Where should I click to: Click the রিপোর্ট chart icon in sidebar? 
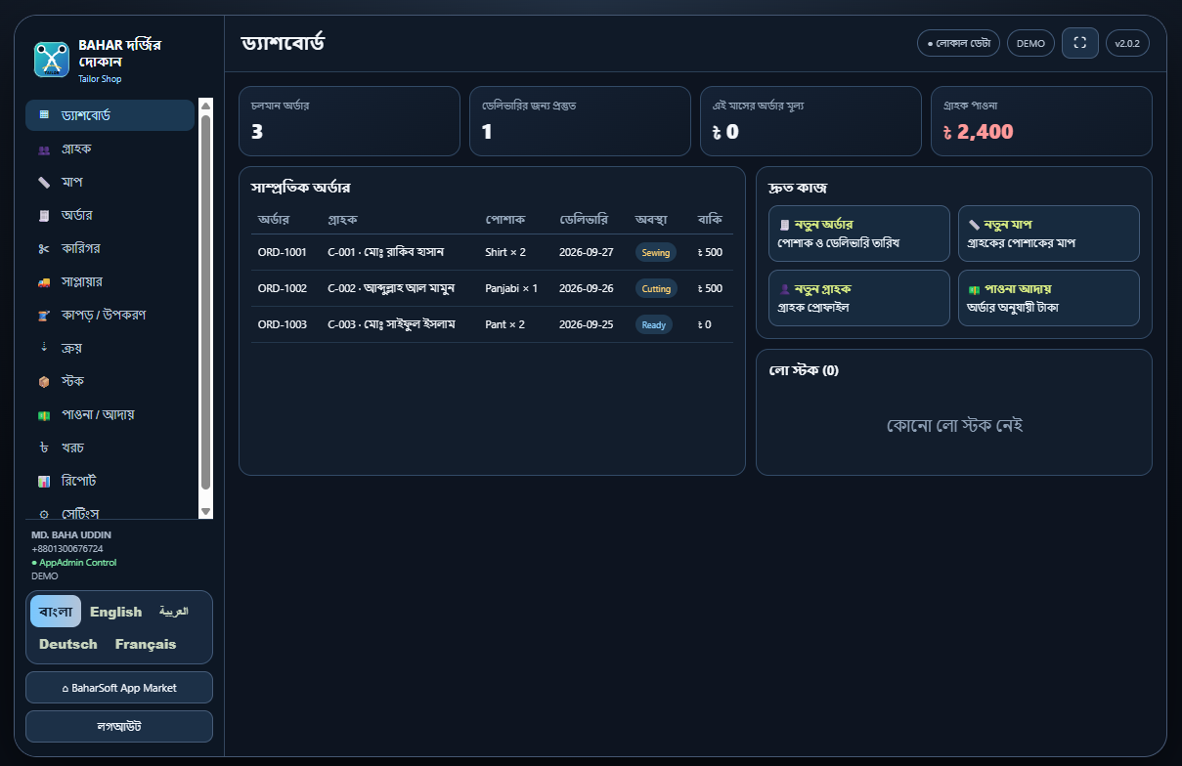coord(44,481)
